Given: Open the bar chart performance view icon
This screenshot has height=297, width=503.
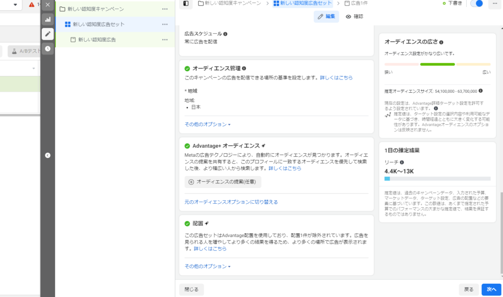Looking at the screenshot, I should click(48, 19).
